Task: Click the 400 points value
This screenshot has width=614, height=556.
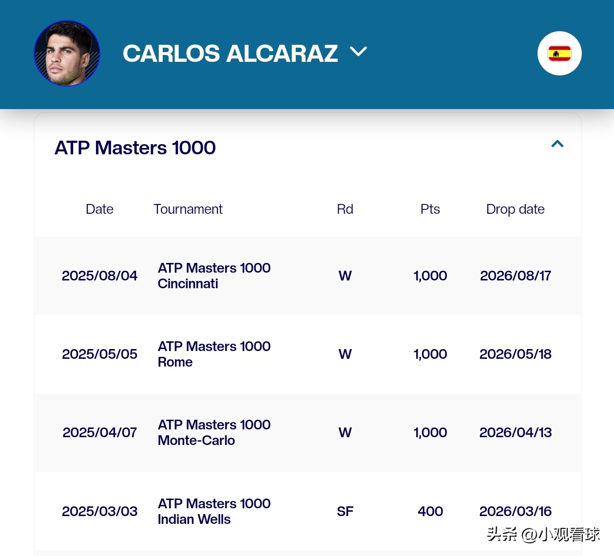Action: click(x=430, y=511)
